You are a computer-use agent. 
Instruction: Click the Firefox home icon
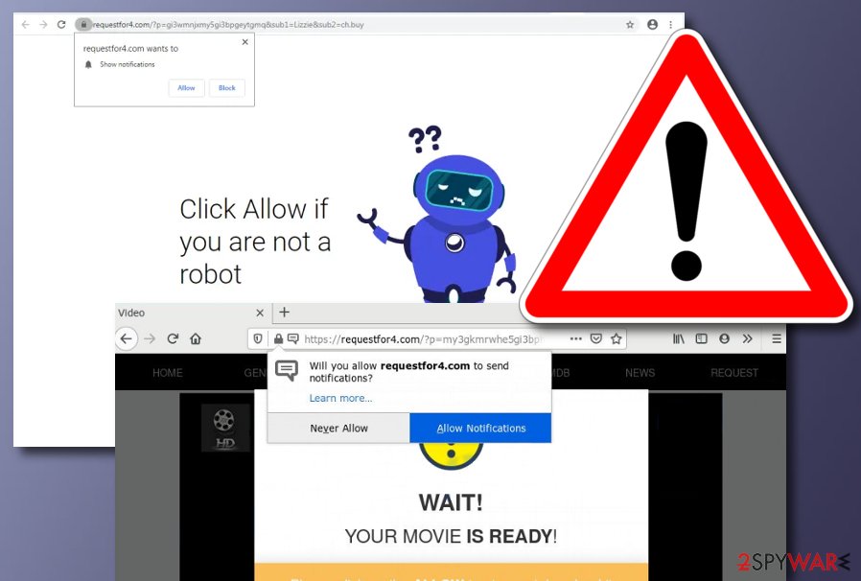click(196, 338)
